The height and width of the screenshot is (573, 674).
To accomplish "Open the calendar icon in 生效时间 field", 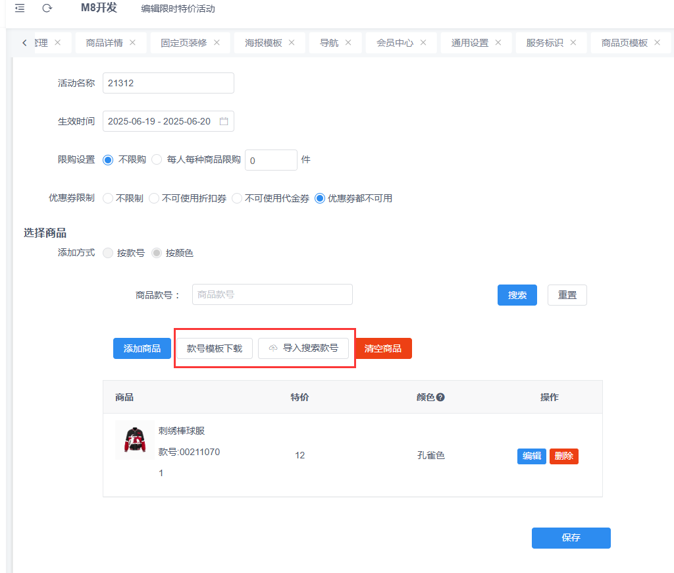I will point(224,121).
